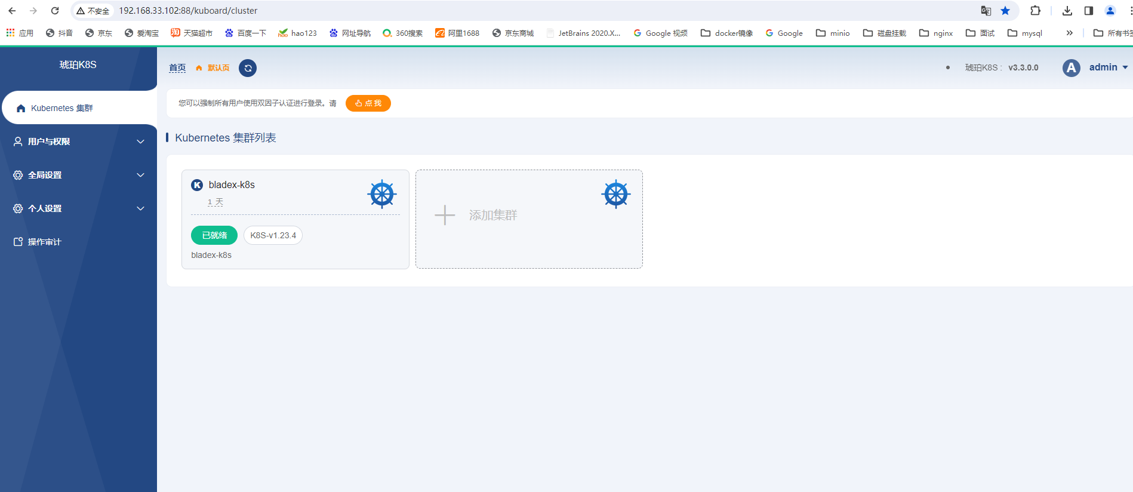The image size is (1133, 492).
Task: Open the 抖音 bookmark
Action: 59,33
